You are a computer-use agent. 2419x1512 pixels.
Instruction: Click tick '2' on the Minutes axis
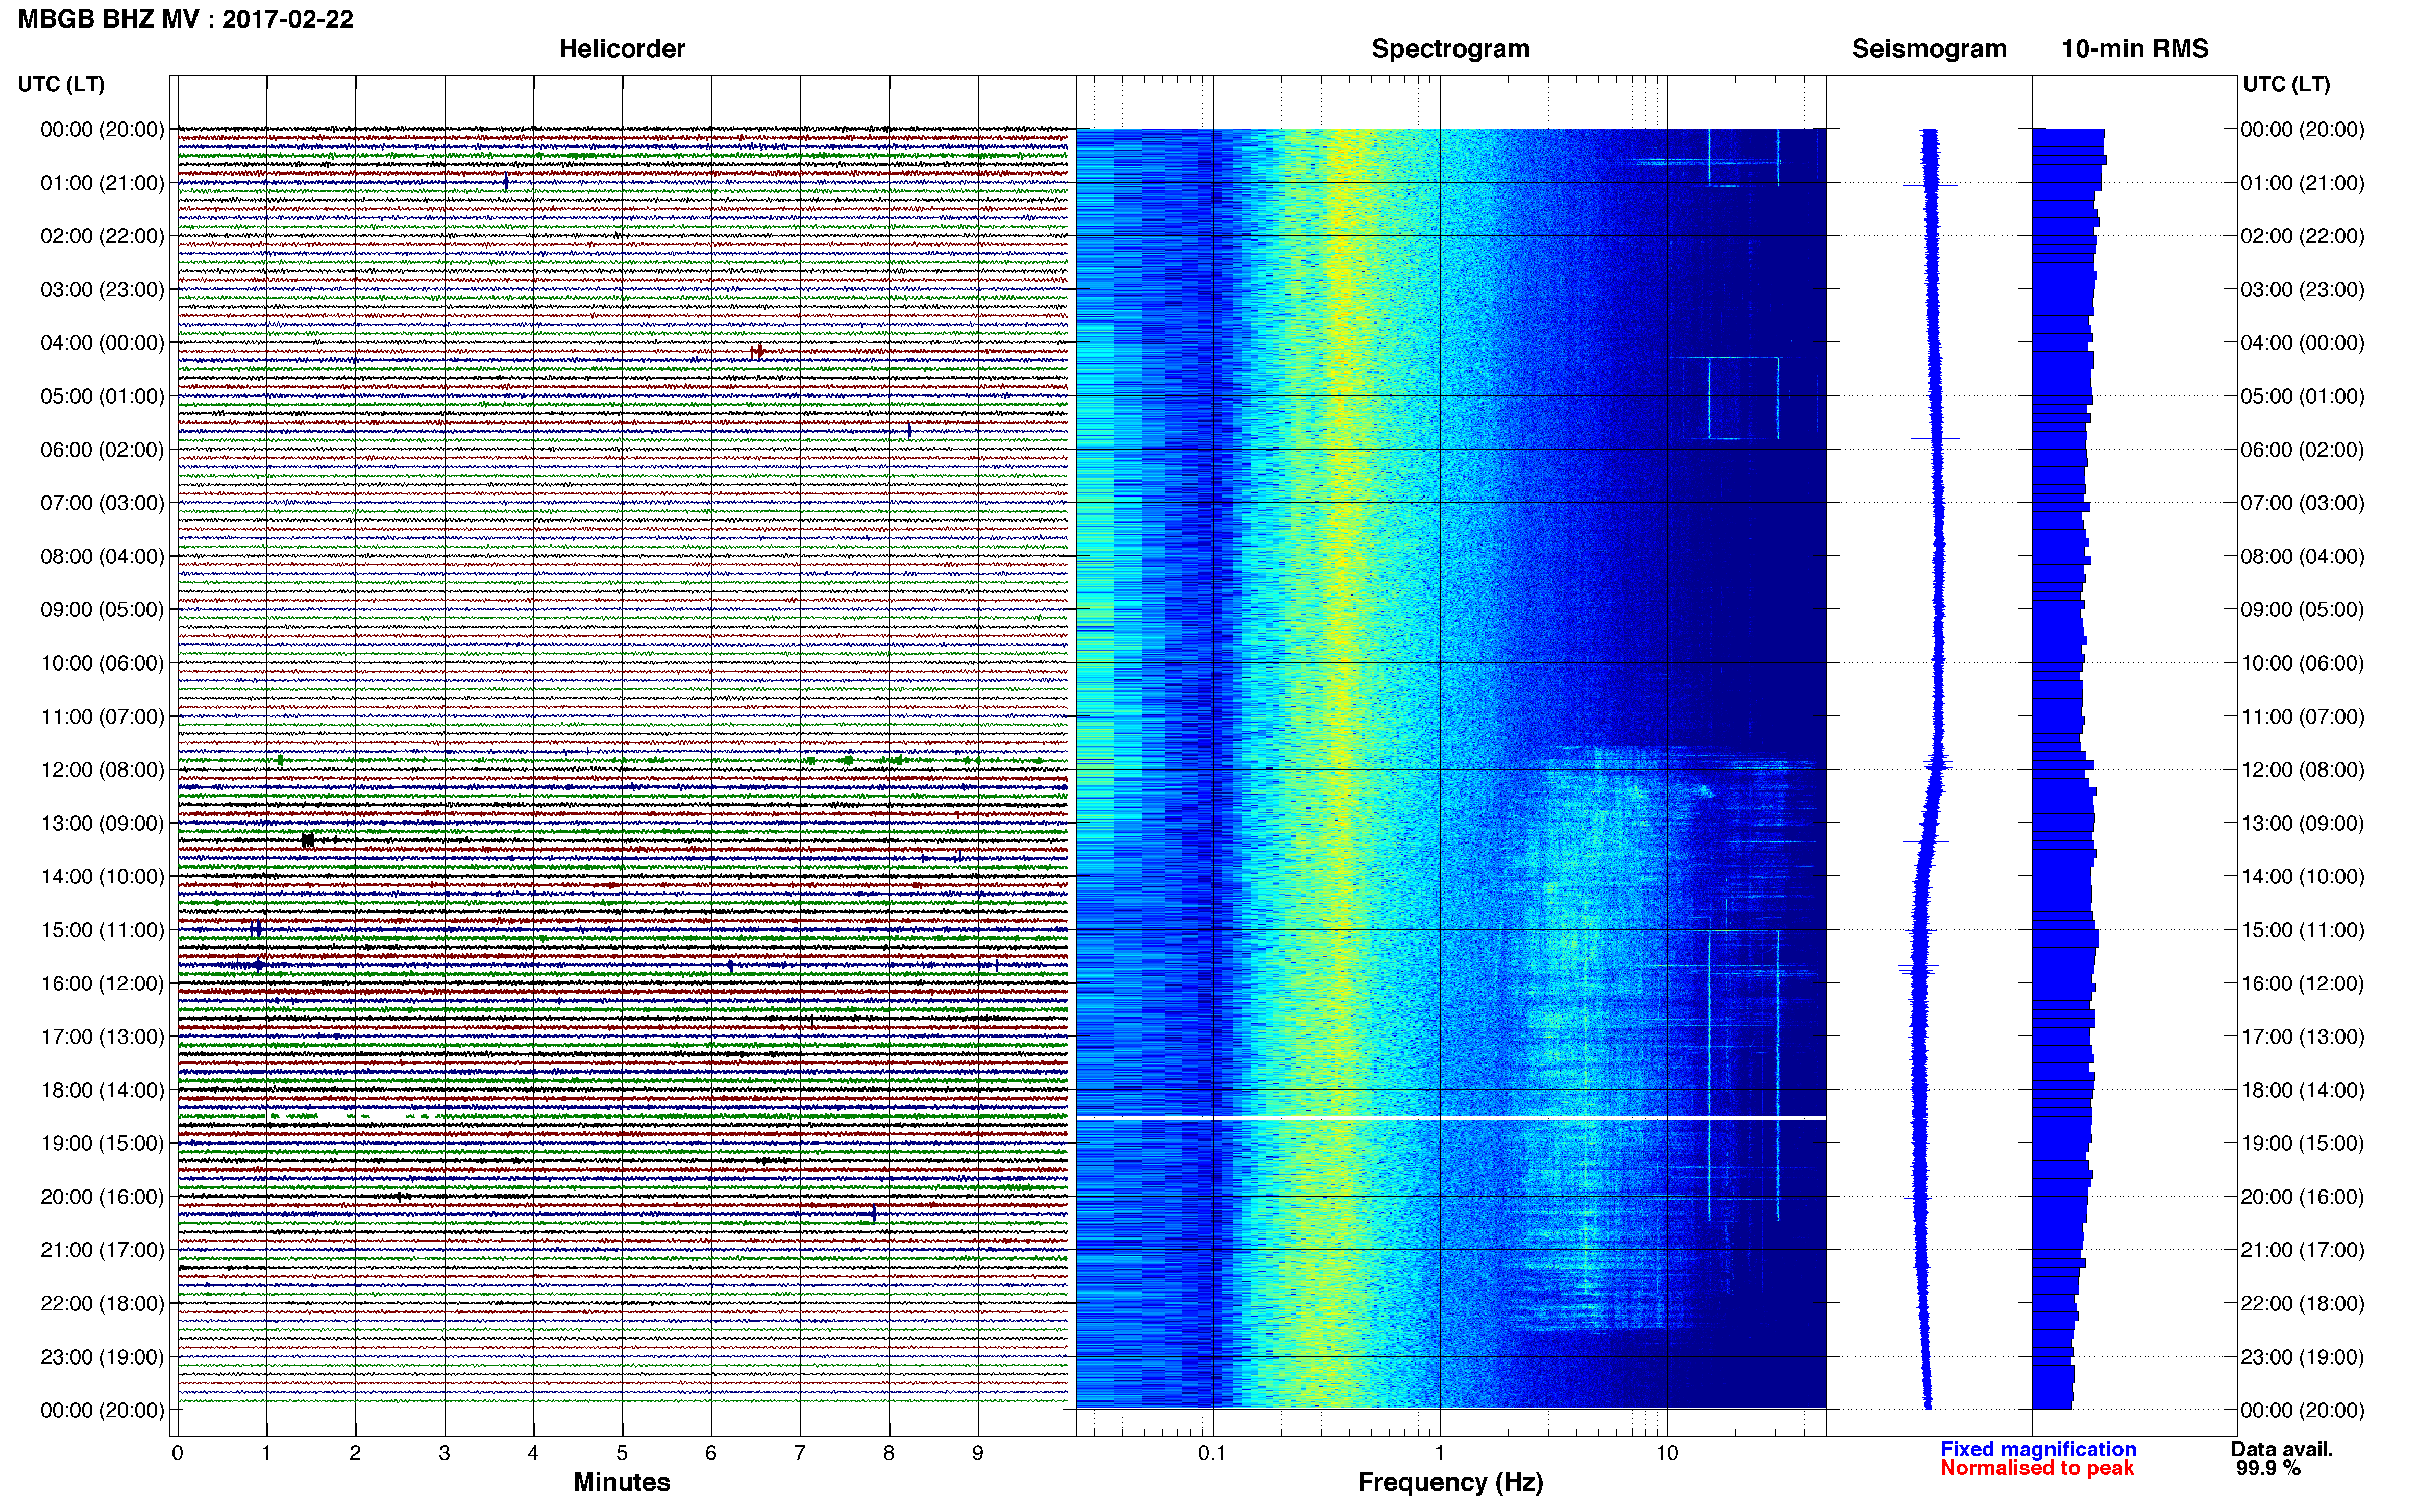pos(355,1454)
